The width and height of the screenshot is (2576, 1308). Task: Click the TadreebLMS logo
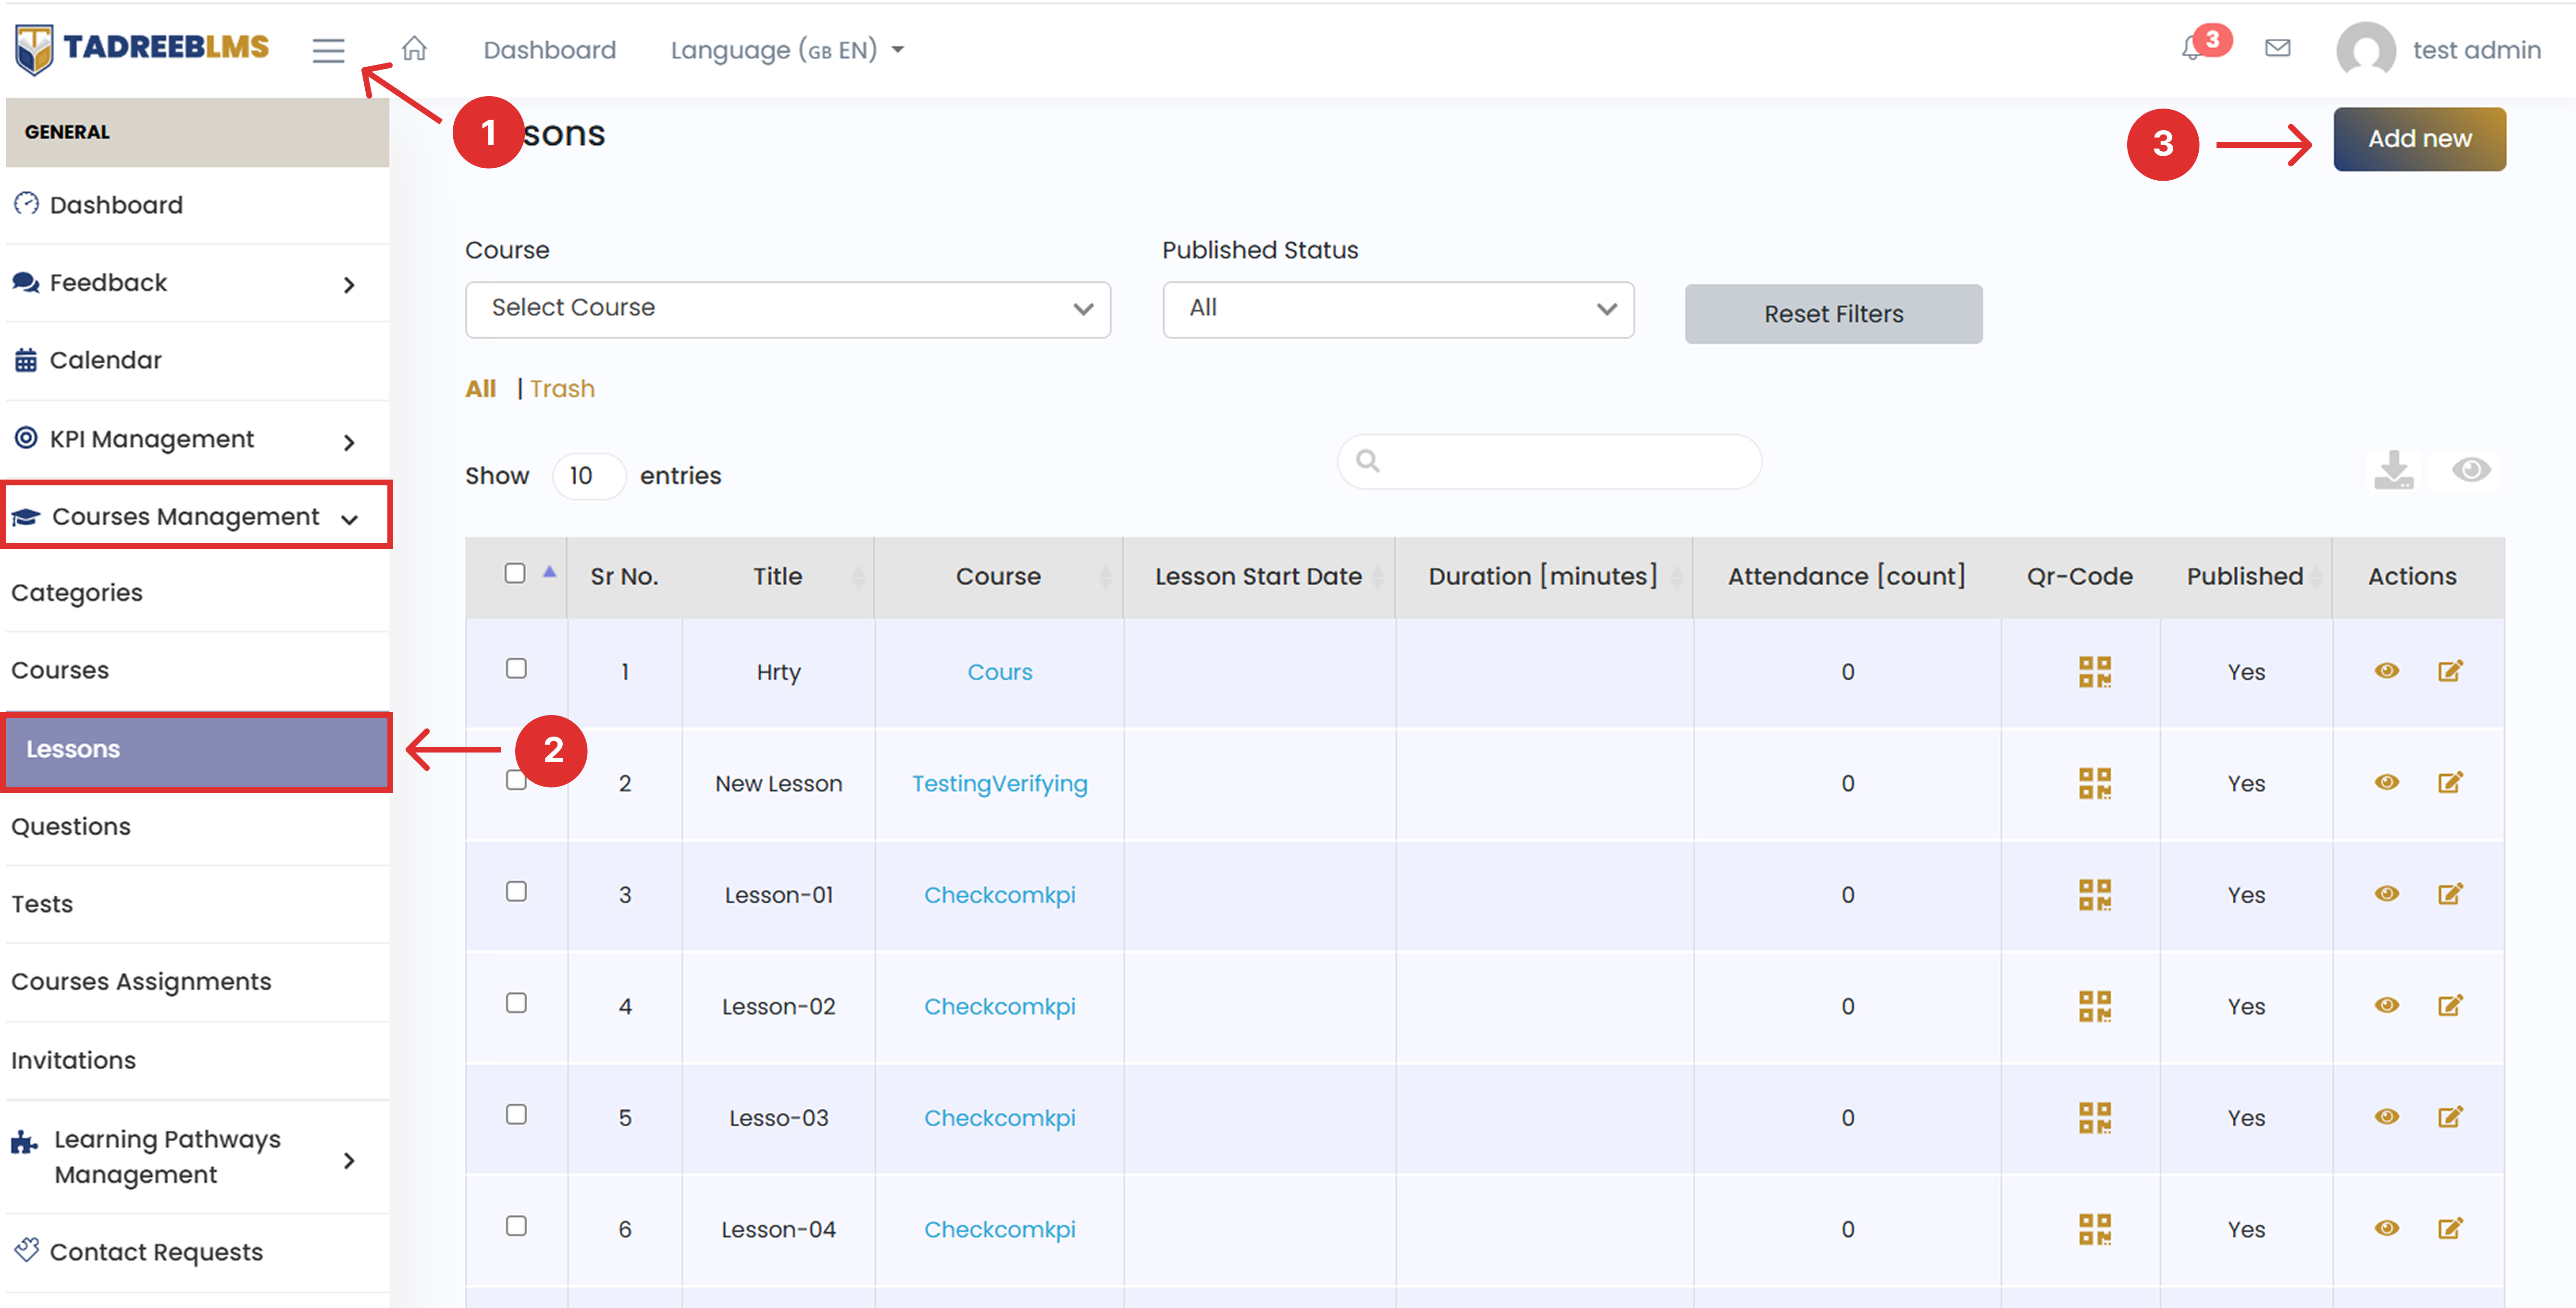(142, 48)
